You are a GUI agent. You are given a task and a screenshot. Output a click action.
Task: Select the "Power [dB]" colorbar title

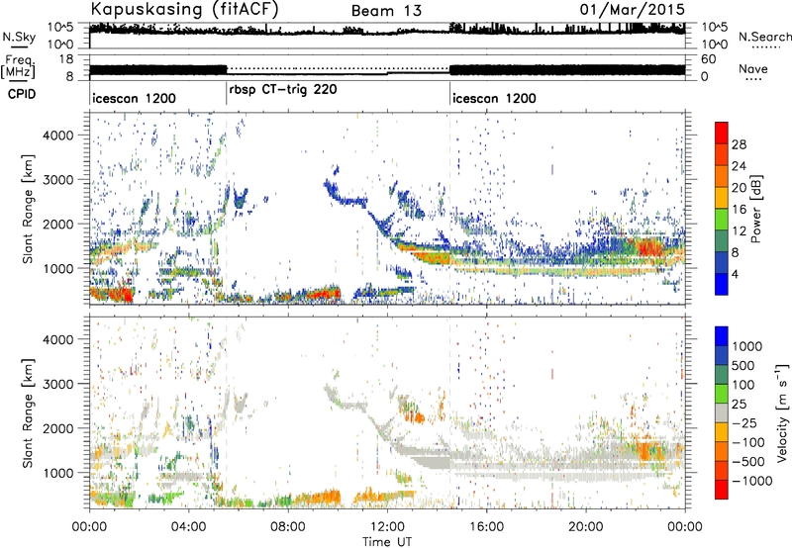tap(755, 209)
